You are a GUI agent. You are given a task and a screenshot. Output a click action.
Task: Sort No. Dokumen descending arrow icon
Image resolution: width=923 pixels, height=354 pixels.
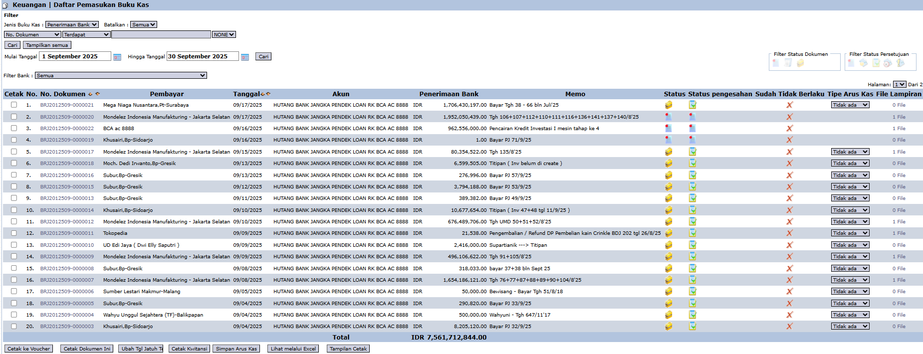point(97,94)
